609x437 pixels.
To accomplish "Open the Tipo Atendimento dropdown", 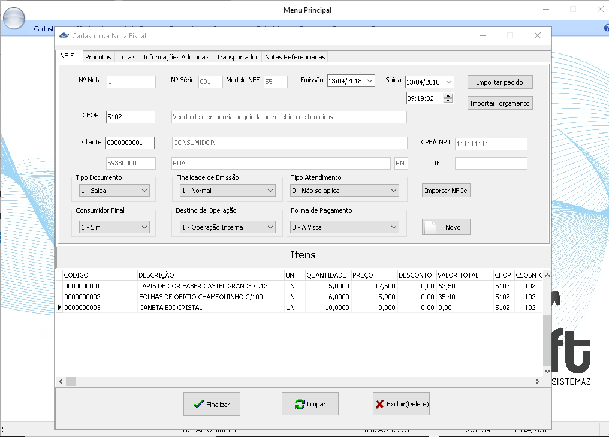I will 345,191.
